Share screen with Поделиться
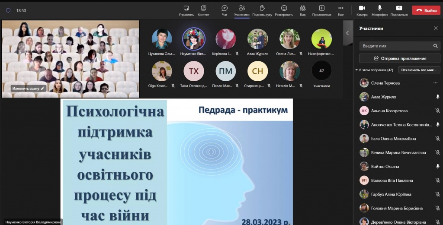Viewport: 443px width, 225px height. [x=399, y=11]
